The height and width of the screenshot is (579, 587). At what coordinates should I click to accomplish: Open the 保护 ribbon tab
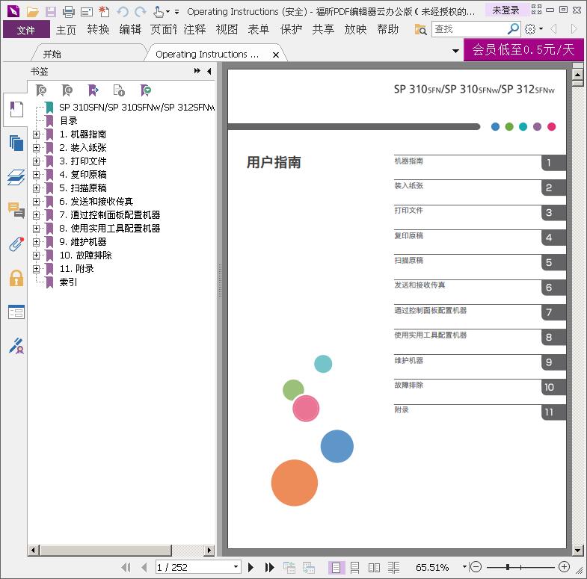[x=291, y=30]
